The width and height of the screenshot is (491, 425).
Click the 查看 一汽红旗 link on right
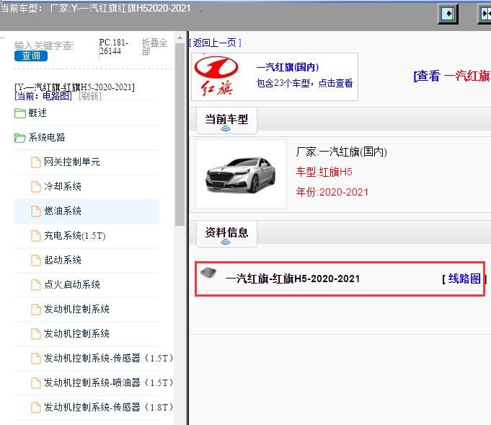click(452, 76)
